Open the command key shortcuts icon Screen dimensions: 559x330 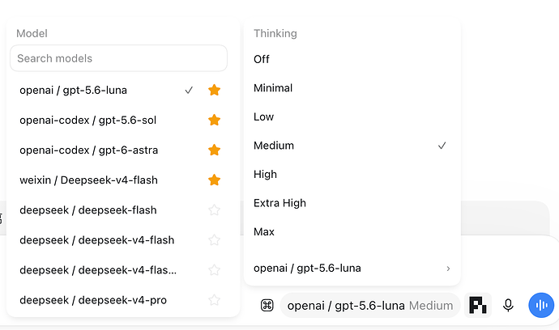coord(267,306)
